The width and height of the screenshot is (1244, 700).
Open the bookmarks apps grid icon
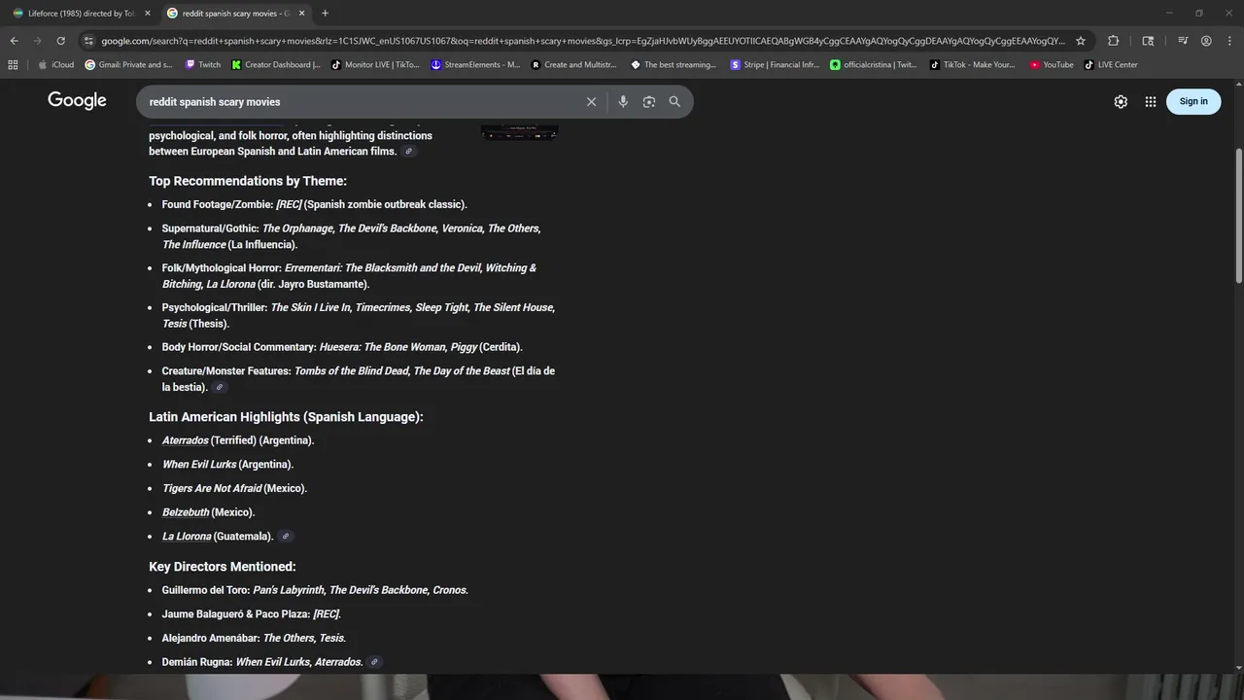click(x=13, y=65)
